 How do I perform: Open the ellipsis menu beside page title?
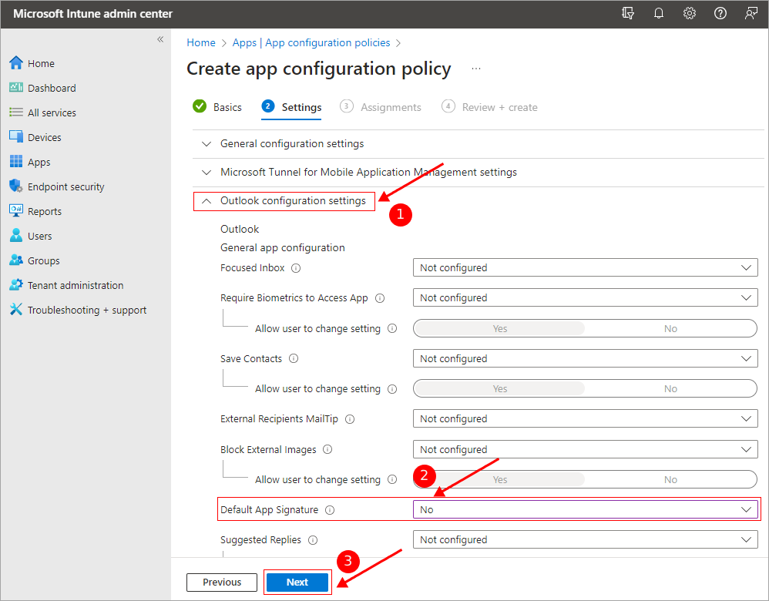(x=475, y=69)
